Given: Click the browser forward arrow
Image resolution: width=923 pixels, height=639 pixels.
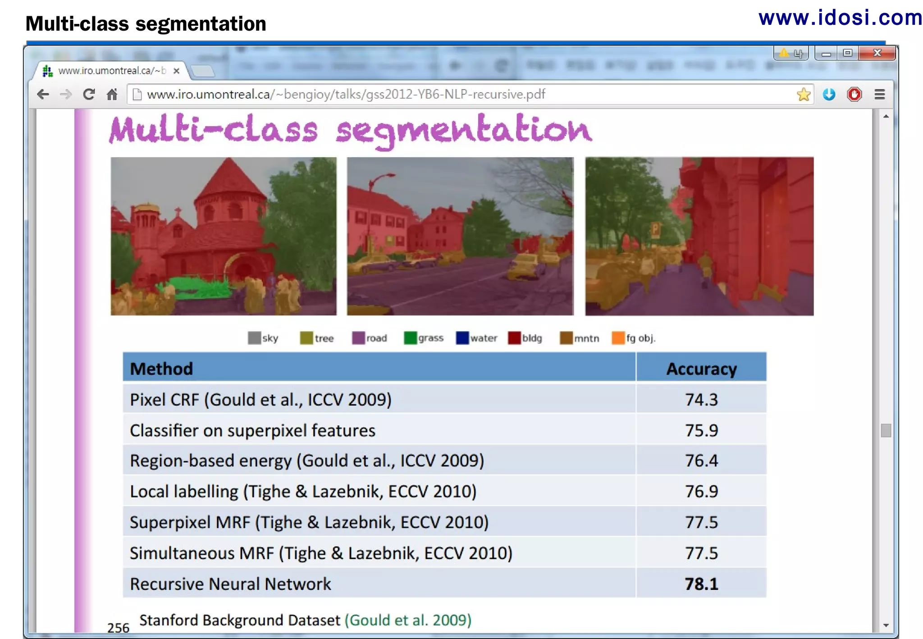Looking at the screenshot, I should click(66, 94).
